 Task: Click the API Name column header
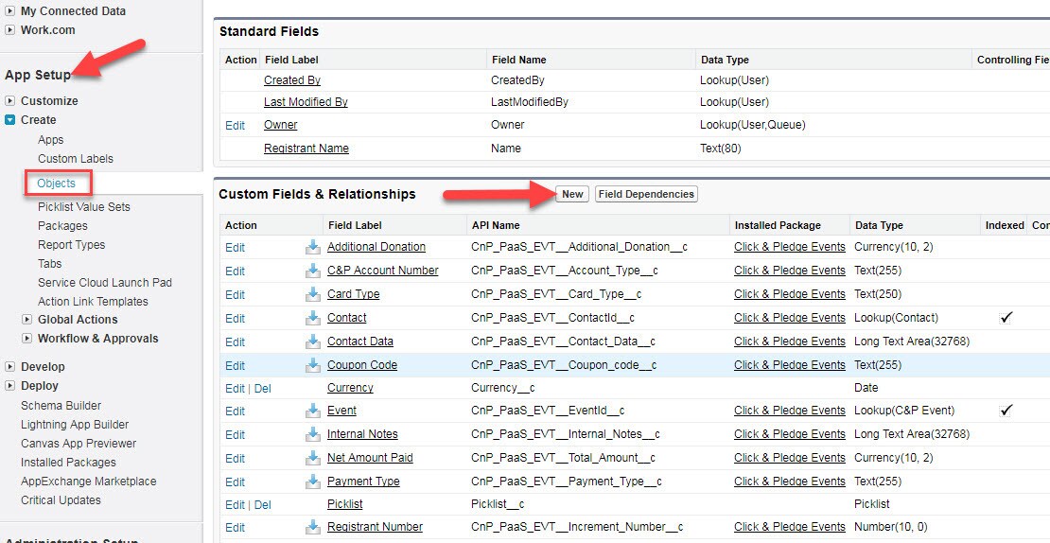(496, 226)
